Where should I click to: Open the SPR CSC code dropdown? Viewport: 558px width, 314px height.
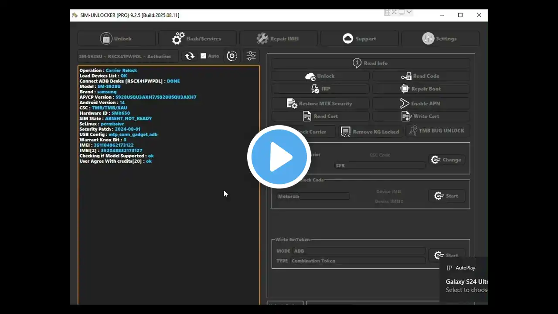[380, 166]
